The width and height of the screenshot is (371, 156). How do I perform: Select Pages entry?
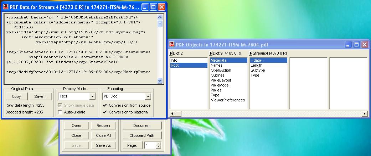[x=228, y=90]
